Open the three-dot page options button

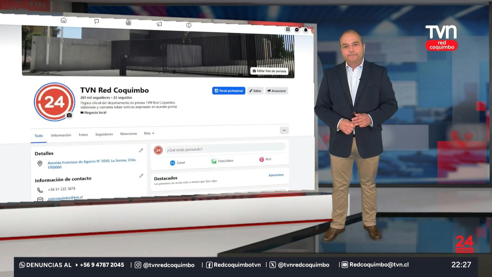(x=284, y=130)
